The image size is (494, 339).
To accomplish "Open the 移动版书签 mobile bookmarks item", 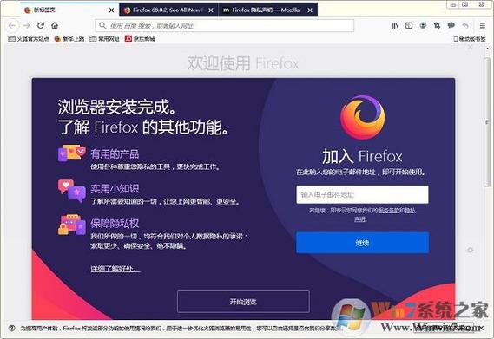I will (x=470, y=39).
